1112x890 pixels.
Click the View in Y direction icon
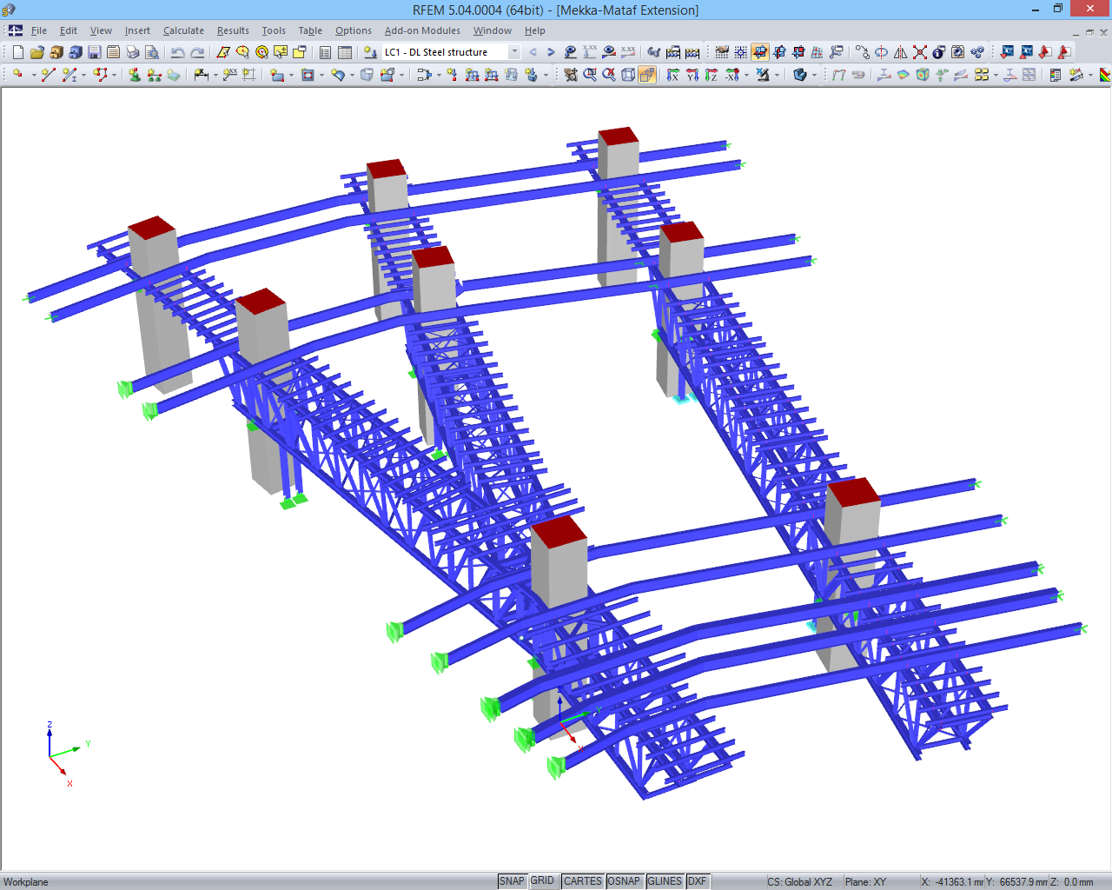(692, 75)
